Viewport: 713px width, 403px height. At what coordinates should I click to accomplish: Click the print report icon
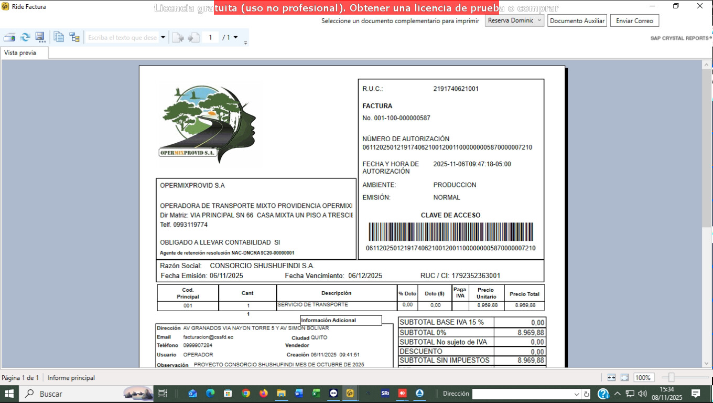tap(9, 37)
